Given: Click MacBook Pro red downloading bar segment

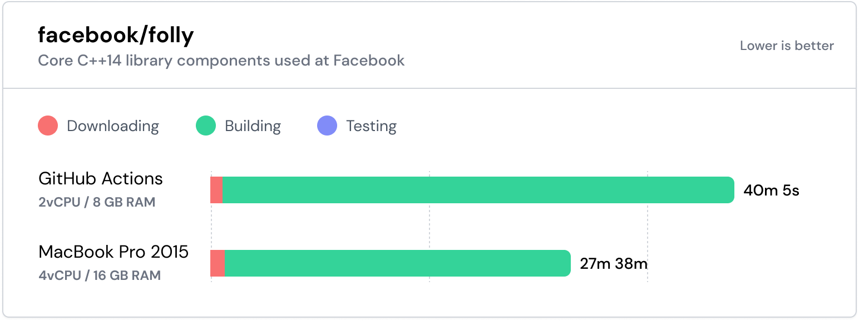Looking at the screenshot, I should (218, 263).
